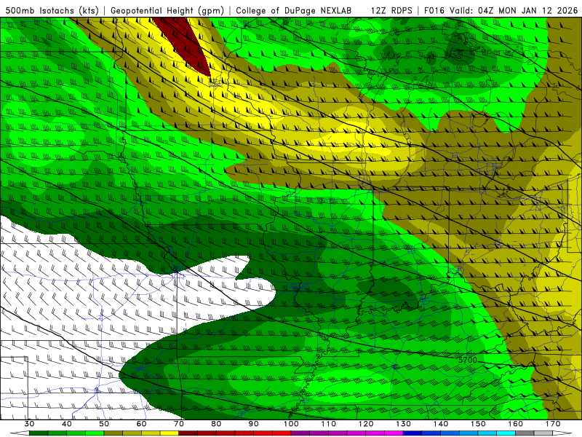Click the 100 label on the color scale

(291, 424)
